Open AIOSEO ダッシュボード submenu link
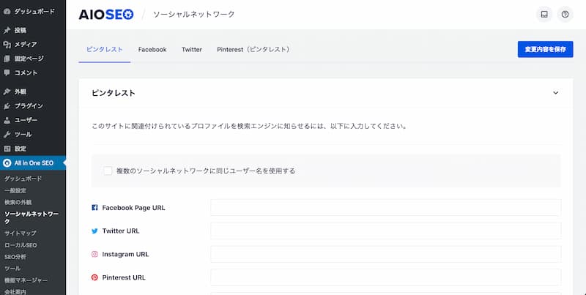The width and height of the screenshot is (586, 295). click(23, 179)
